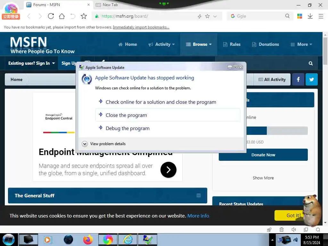328x246 pixels.
Task: Click Immediately import bookmarks link
Action: click(141, 27)
